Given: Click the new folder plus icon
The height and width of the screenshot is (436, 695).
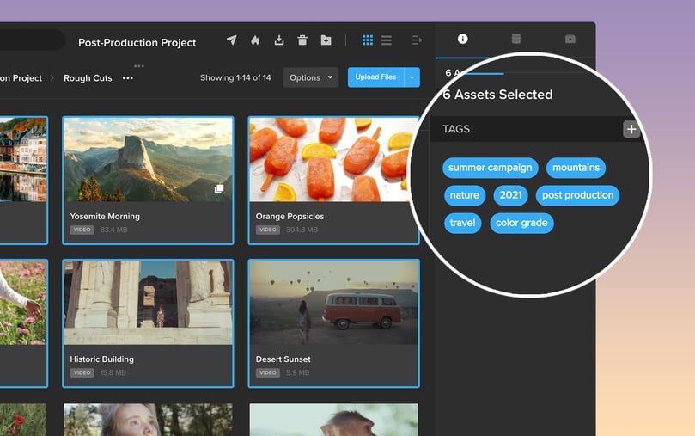Looking at the screenshot, I should click(326, 40).
